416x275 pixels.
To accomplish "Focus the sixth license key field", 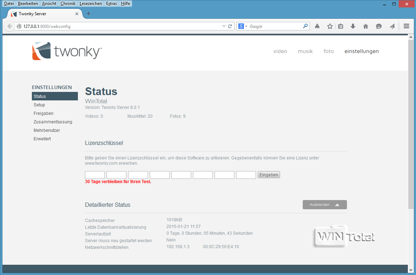I will (203, 175).
